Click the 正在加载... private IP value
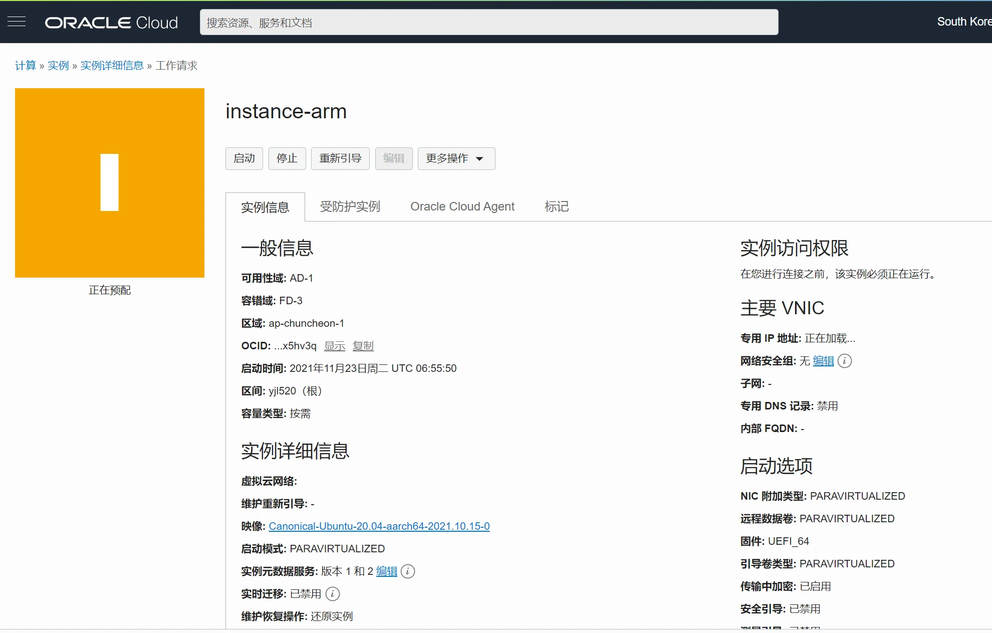This screenshot has width=992, height=633. [x=830, y=338]
